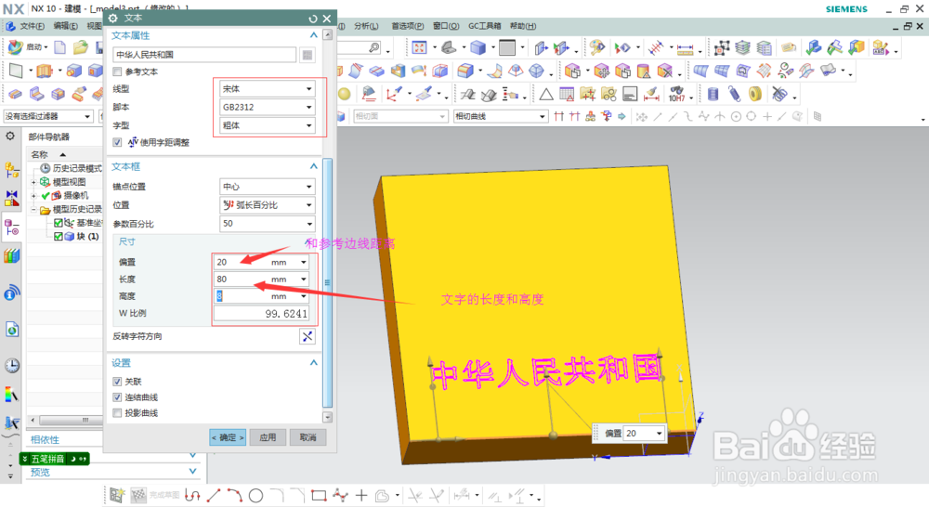
Task: Click the New file icon
Action: [x=59, y=46]
